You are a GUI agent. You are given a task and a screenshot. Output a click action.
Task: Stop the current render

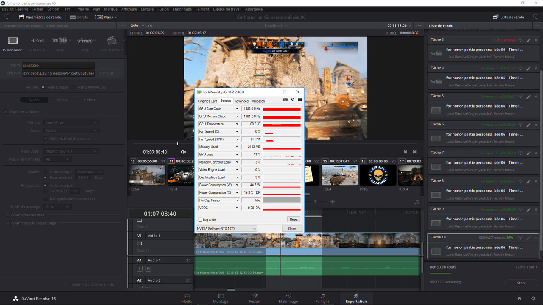tap(521, 283)
